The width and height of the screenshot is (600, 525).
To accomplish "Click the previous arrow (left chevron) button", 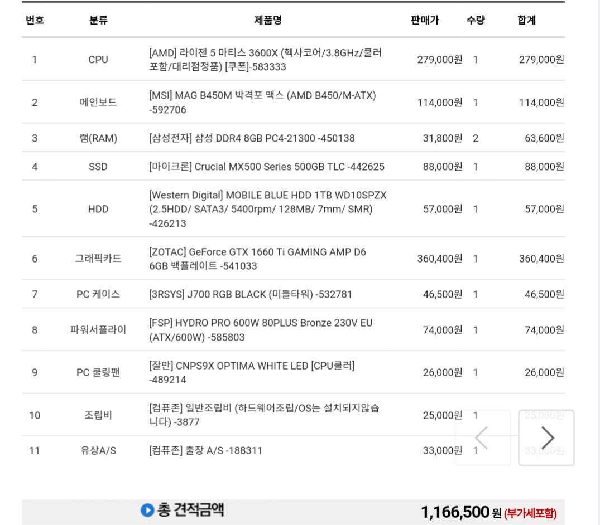I will click(482, 438).
